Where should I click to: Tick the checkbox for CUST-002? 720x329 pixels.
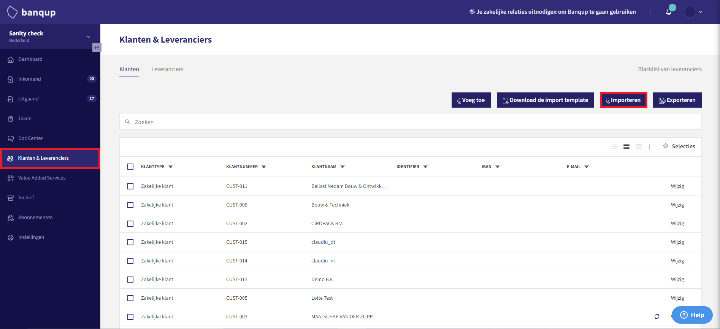(130, 224)
